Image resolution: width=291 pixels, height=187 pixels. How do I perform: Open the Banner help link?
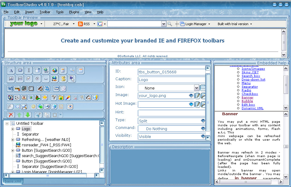(247, 98)
